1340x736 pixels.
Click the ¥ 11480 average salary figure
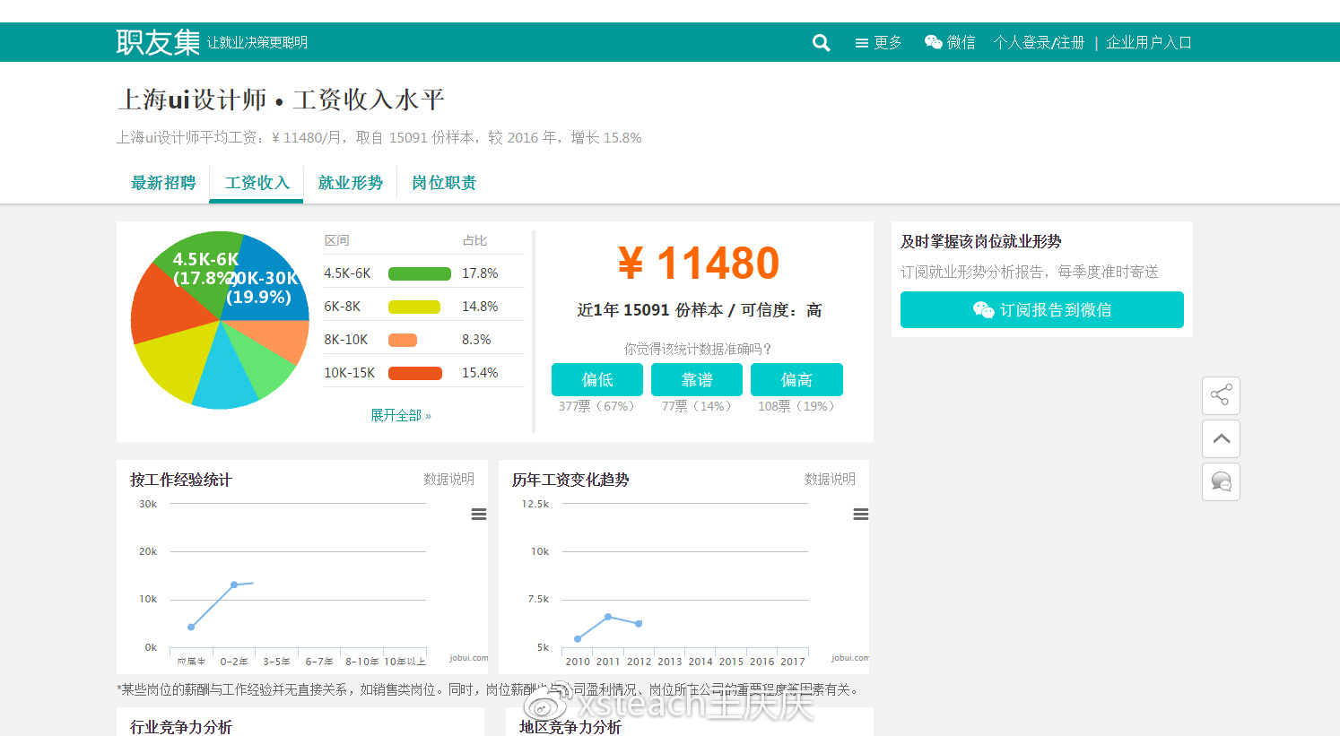tap(699, 264)
